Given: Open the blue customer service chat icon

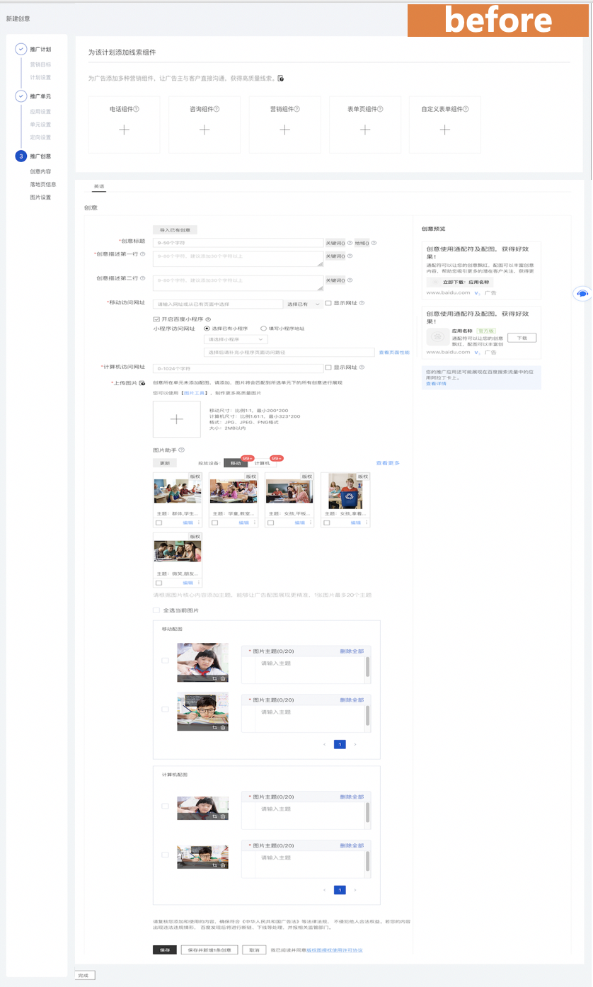Looking at the screenshot, I should (x=582, y=294).
